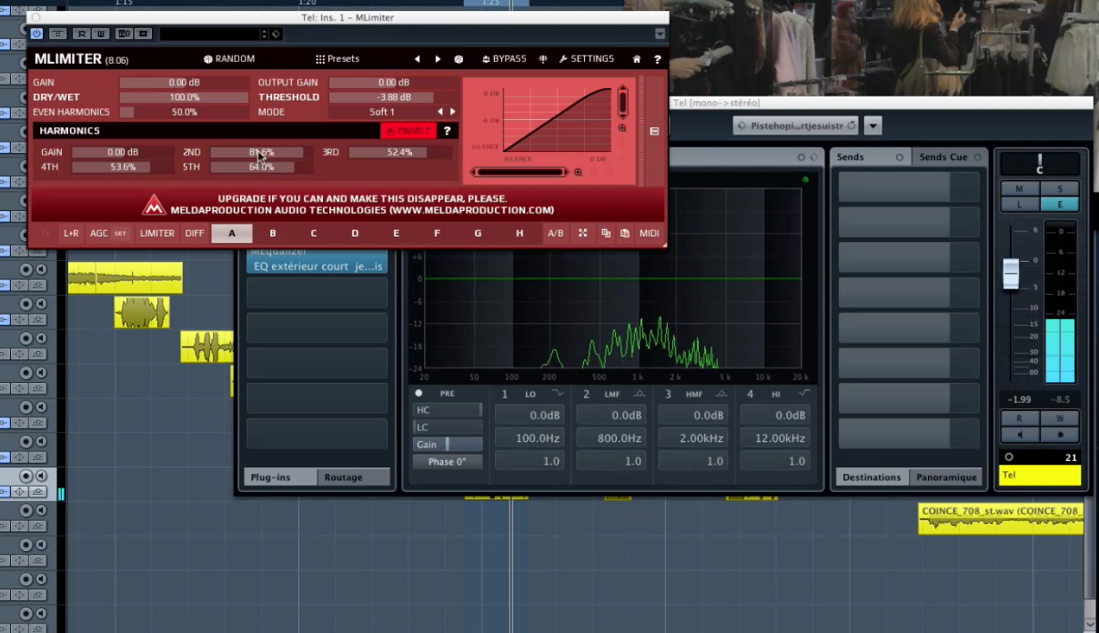Collapse the meter panel icon in MLimiter
This screenshot has height=633, width=1099.
click(x=654, y=131)
